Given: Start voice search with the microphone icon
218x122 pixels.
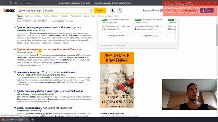Looking at the screenshot, I should point(113,11).
